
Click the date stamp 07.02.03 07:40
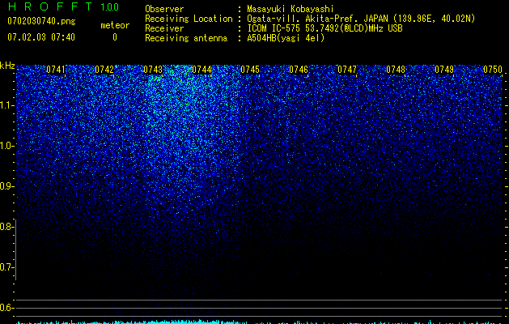(x=41, y=37)
